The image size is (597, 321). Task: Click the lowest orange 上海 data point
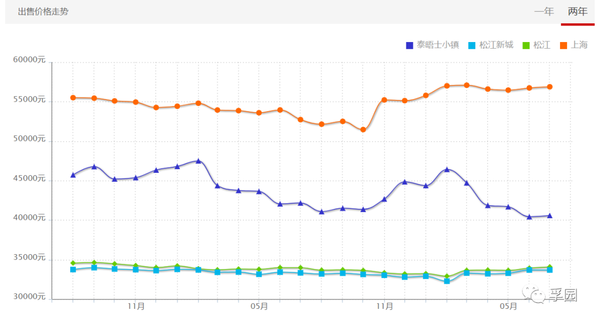click(363, 130)
